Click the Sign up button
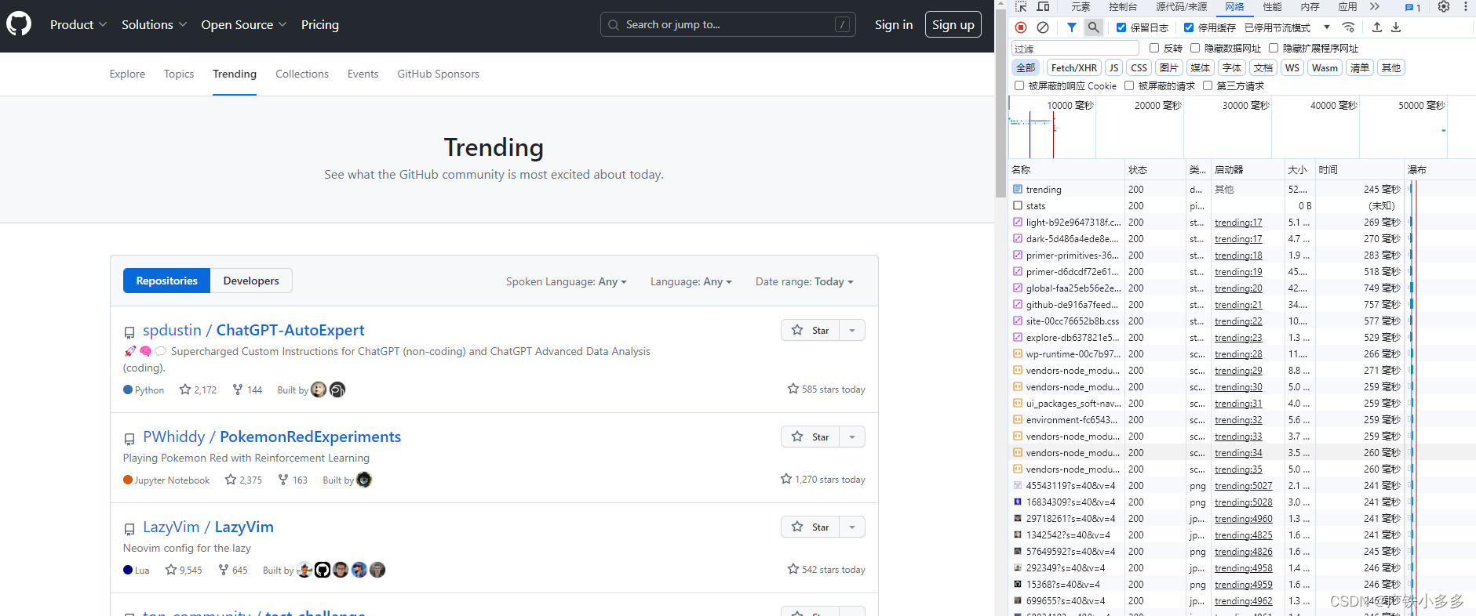 point(953,24)
